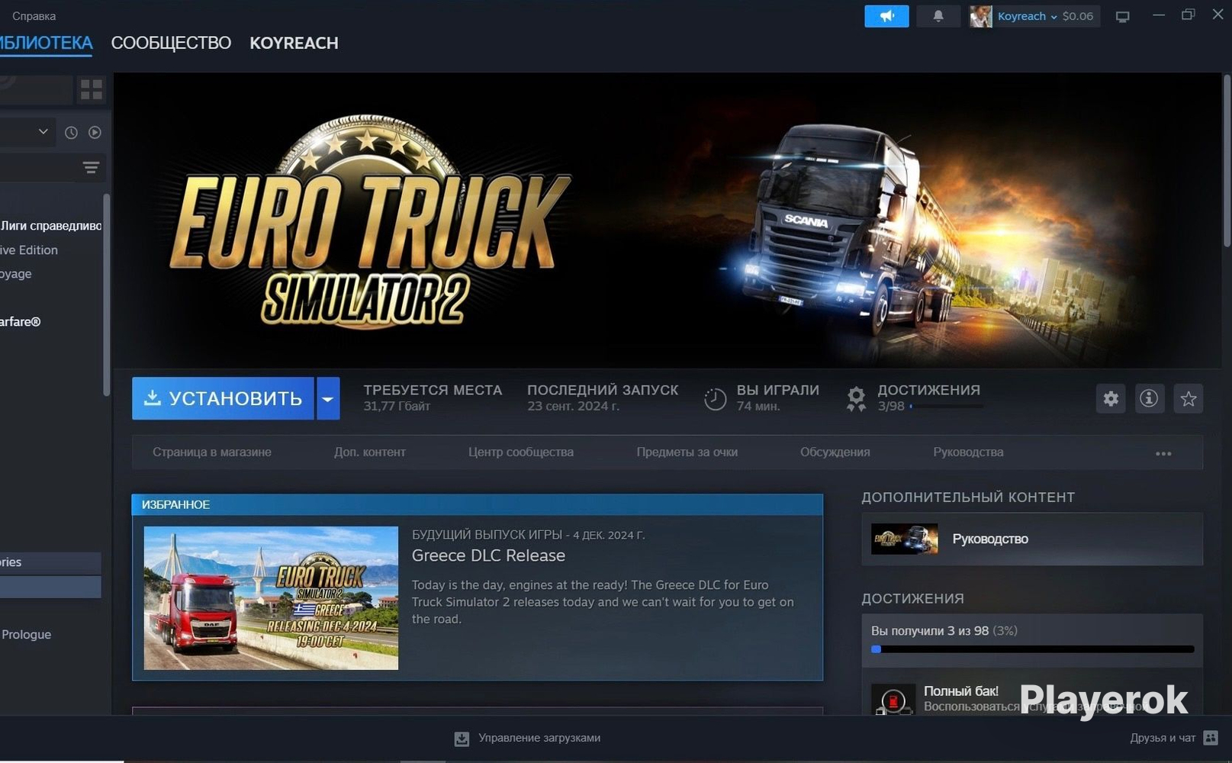
Task: Open library advanced filters icon
Action: pyautogui.click(x=91, y=168)
